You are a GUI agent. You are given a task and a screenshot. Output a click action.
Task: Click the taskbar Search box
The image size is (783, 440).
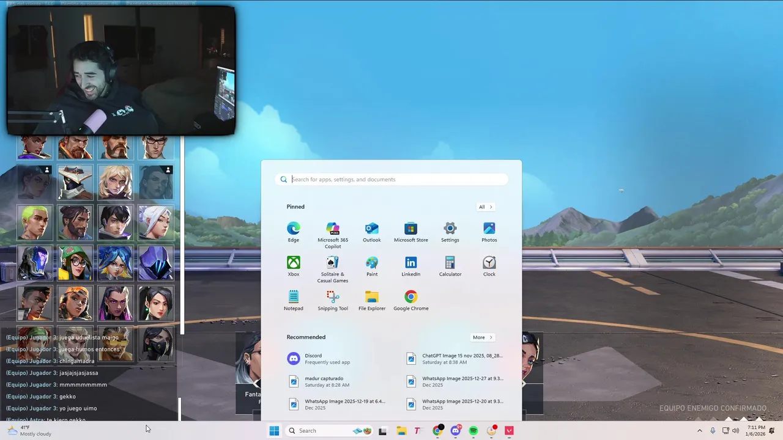tap(330, 431)
